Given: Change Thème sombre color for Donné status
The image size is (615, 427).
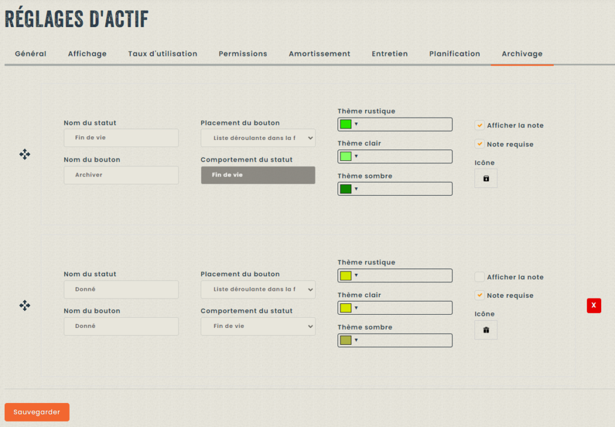Looking at the screenshot, I should (395, 341).
